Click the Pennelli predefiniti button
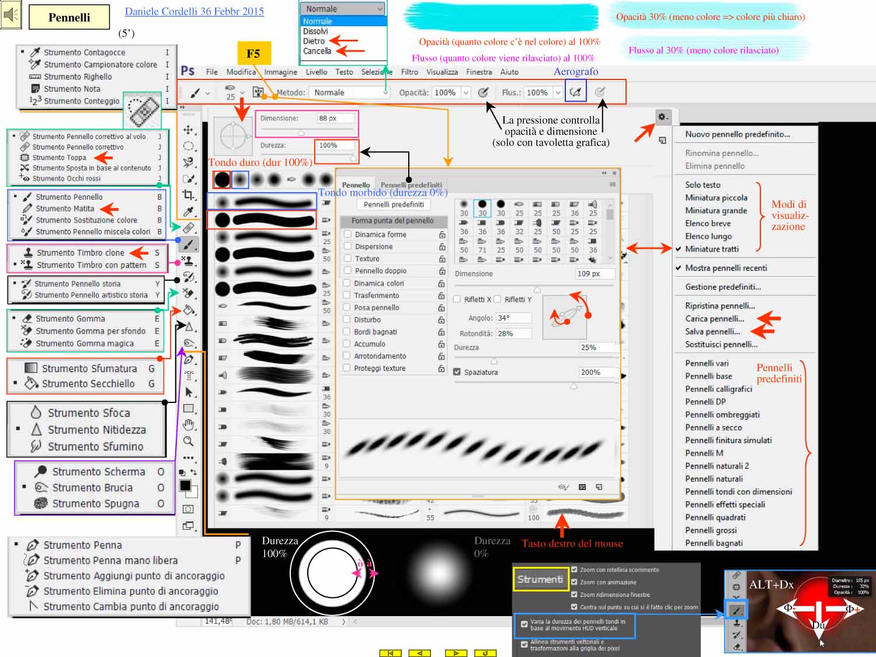Image resolution: width=876 pixels, height=657 pixels. [393, 204]
